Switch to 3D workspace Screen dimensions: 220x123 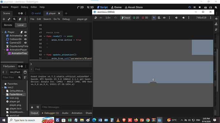pyautogui.click(x=90, y=7)
